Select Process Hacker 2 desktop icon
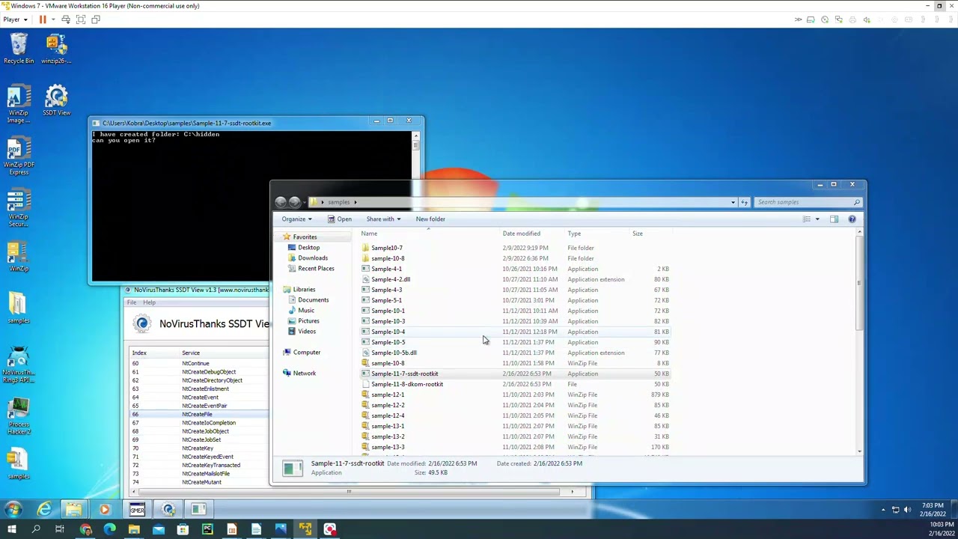 tap(19, 415)
